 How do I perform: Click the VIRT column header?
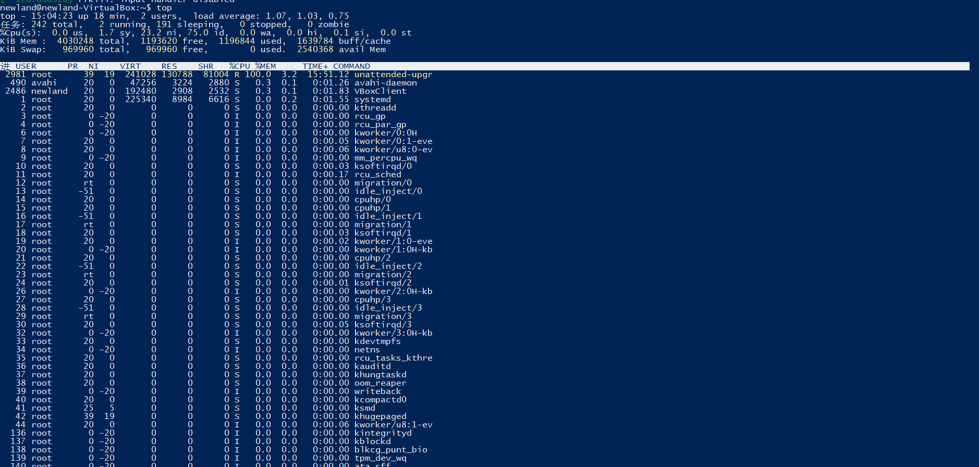[x=130, y=66]
